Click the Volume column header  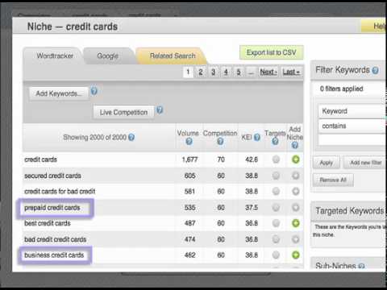(x=188, y=133)
